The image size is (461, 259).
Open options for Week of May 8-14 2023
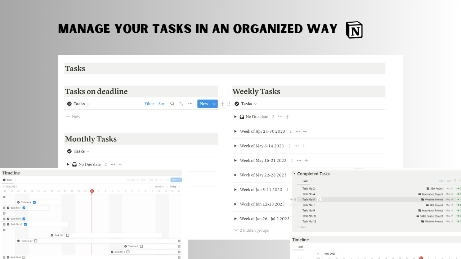click(297, 146)
